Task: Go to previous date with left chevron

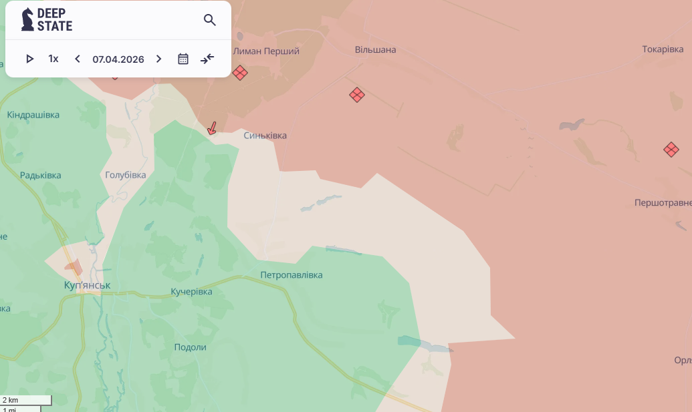Action: (x=78, y=59)
